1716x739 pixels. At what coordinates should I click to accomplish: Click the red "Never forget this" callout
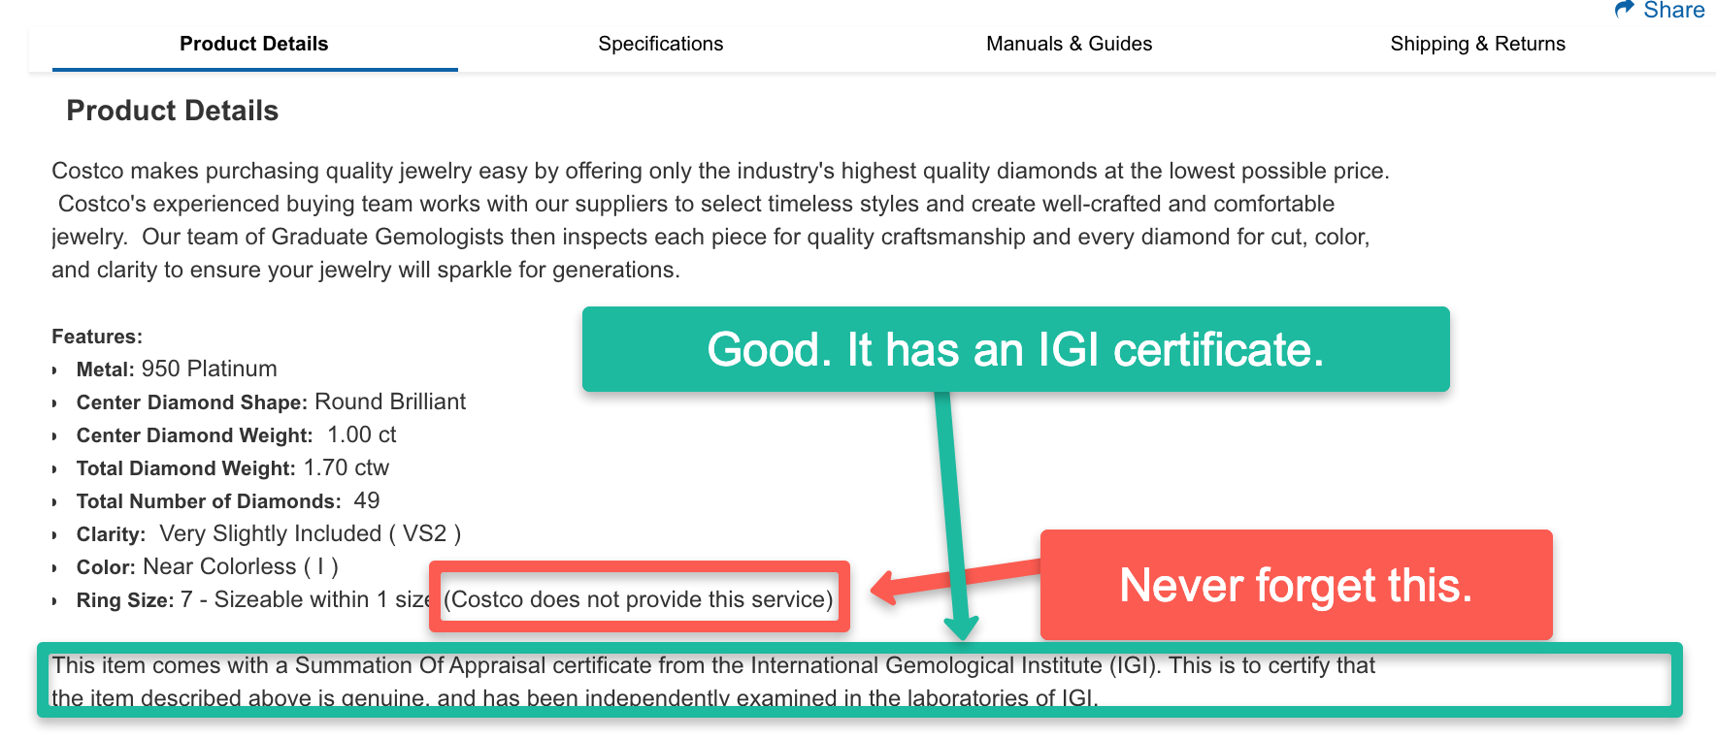point(1296,585)
